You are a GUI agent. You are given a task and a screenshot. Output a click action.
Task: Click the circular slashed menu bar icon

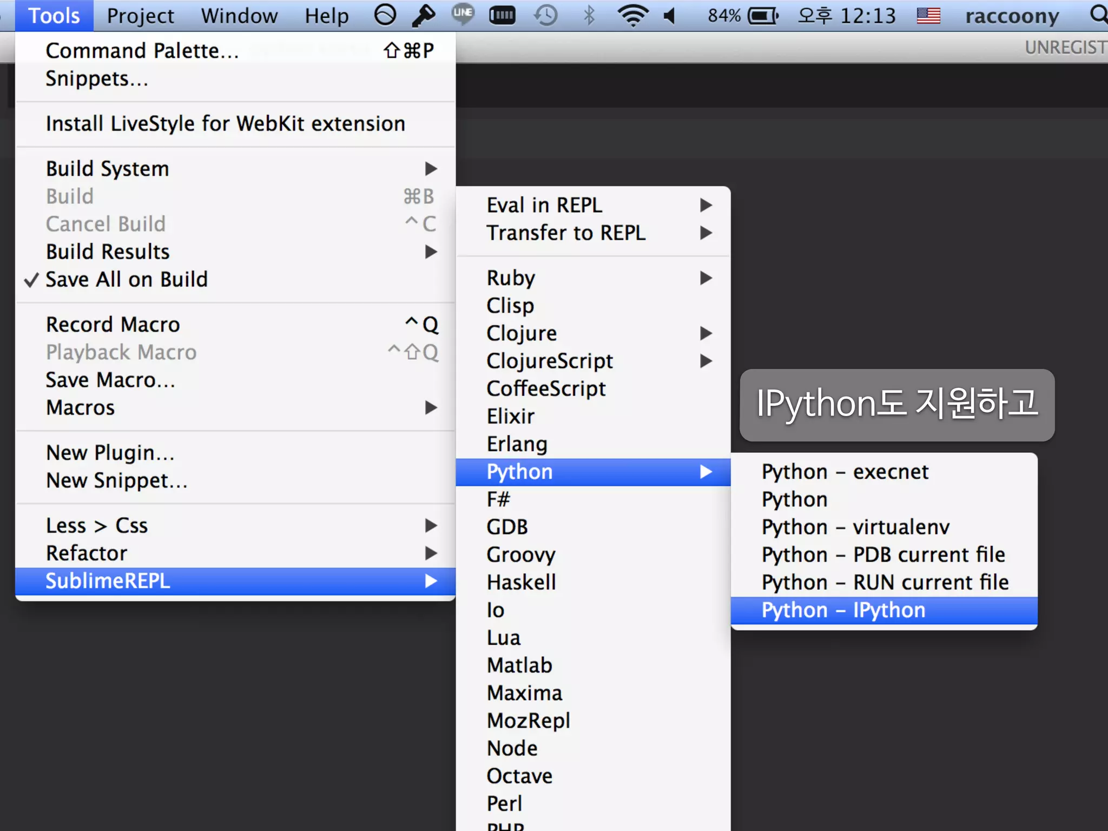385,15
